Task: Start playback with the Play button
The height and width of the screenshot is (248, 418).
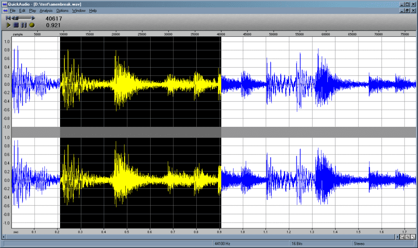Action: [x=8, y=25]
